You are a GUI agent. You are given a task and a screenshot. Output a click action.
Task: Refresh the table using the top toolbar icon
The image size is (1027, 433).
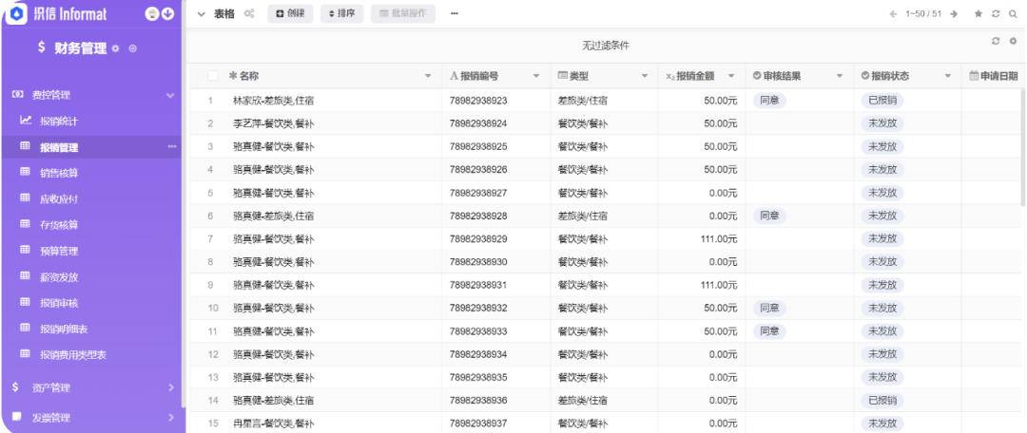click(x=997, y=13)
